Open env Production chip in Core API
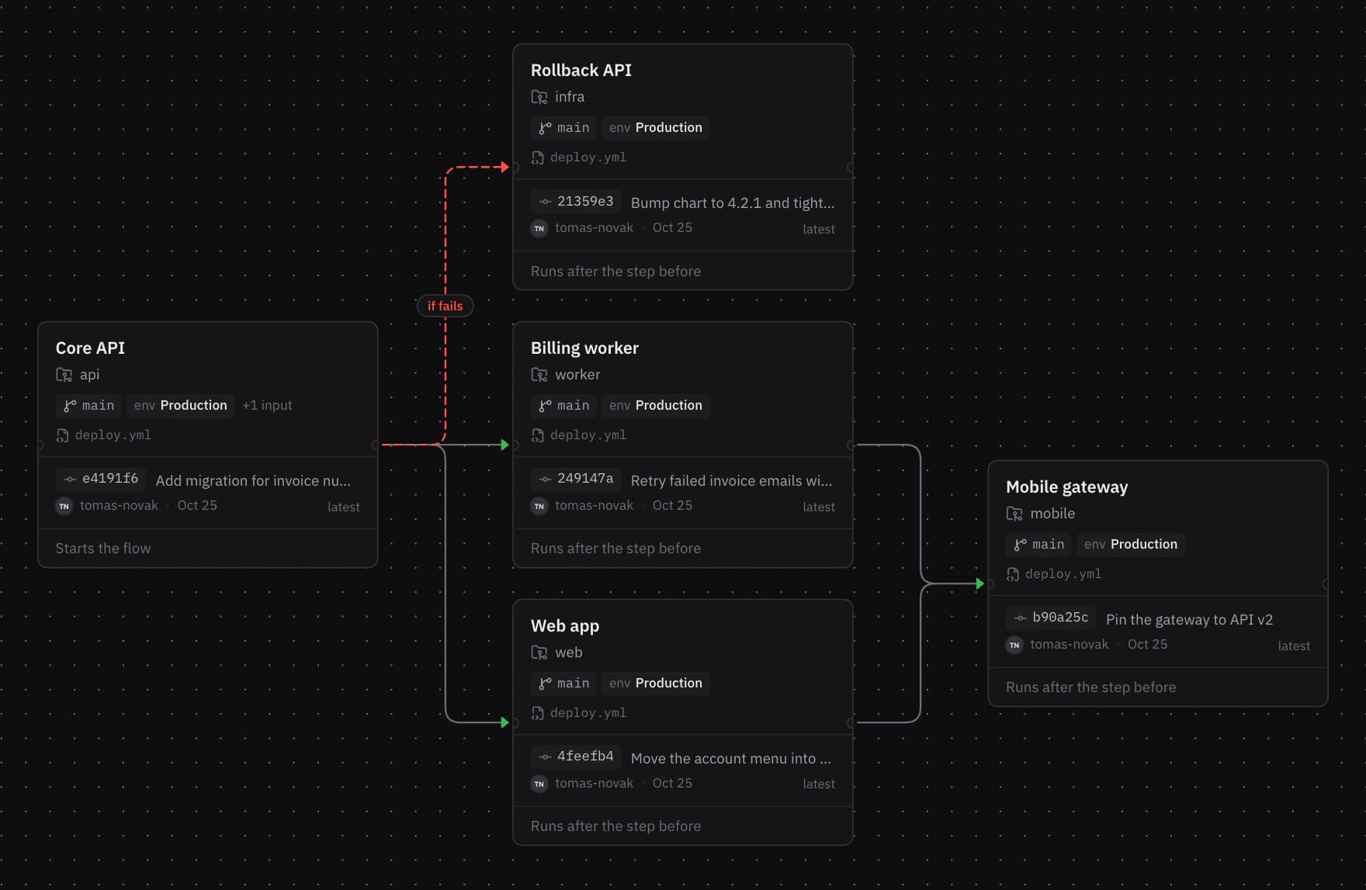The width and height of the screenshot is (1366, 890). click(x=180, y=405)
